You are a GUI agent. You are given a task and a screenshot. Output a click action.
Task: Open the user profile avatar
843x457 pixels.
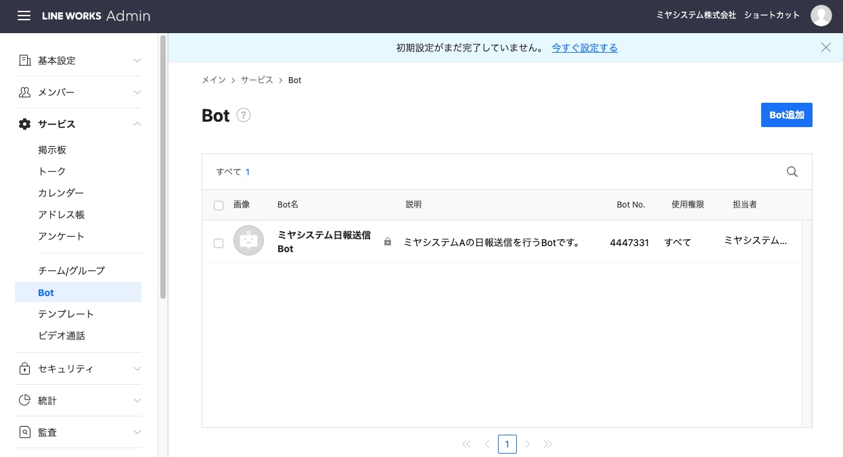pyautogui.click(x=821, y=16)
